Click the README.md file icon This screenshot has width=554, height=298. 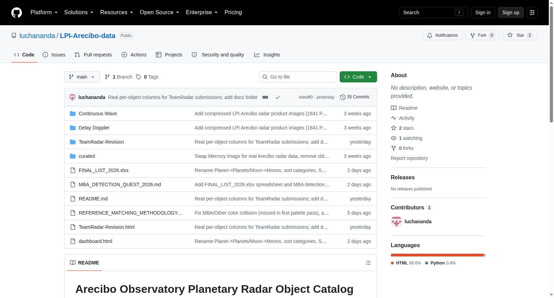(x=73, y=199)
